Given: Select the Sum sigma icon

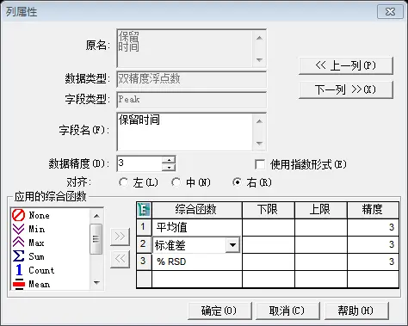Looking at the screenshot, I should tap(18, 256).
